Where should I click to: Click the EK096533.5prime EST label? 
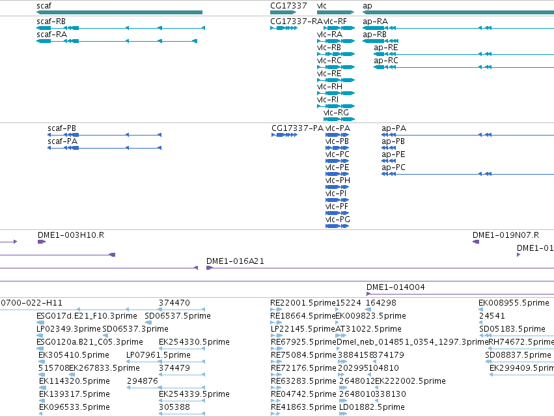coord(74,407)
